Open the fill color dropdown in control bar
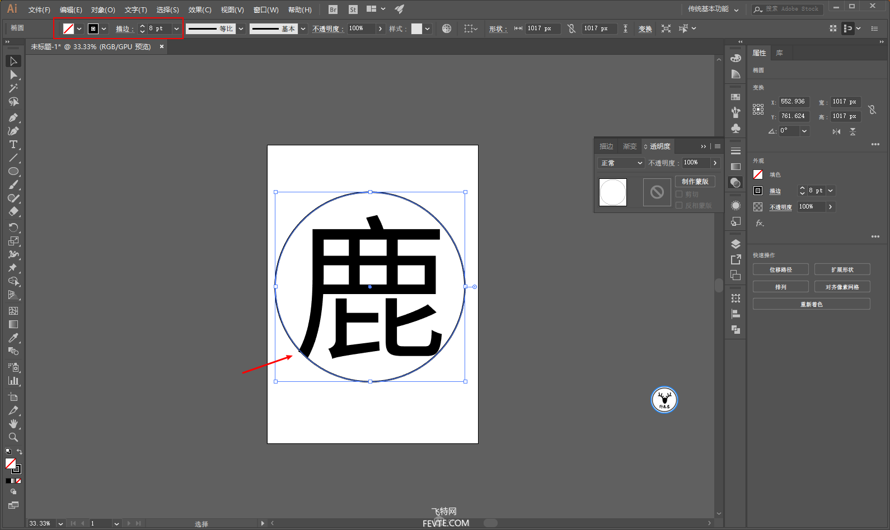This screenshot has width=890, height=530. tap(79, 29)
